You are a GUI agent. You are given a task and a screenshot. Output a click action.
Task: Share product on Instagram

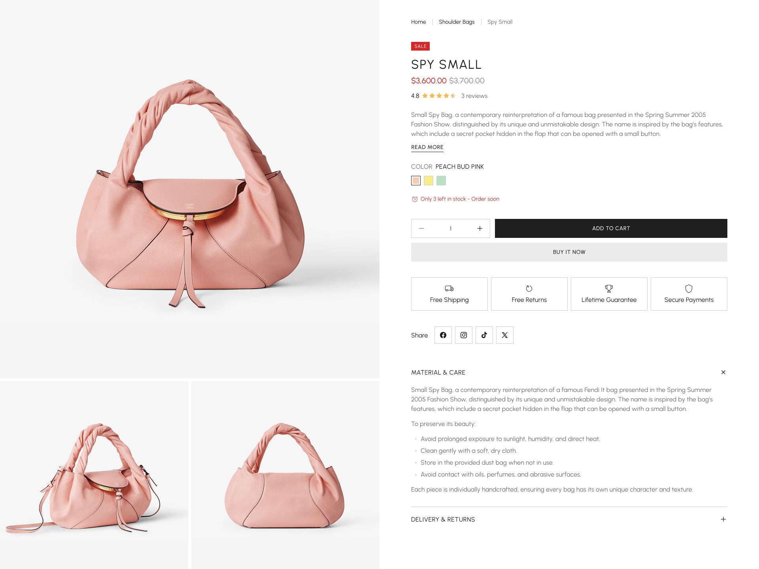463,335
